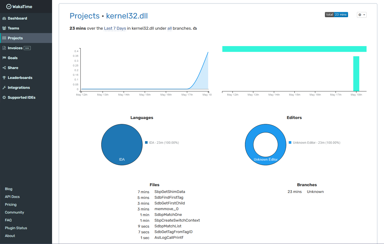
Task: Select the SdbpMatchOne file entry
Action: click(x=168, y=215)
